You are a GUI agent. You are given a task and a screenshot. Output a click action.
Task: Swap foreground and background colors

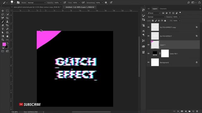tap(8, 43)
